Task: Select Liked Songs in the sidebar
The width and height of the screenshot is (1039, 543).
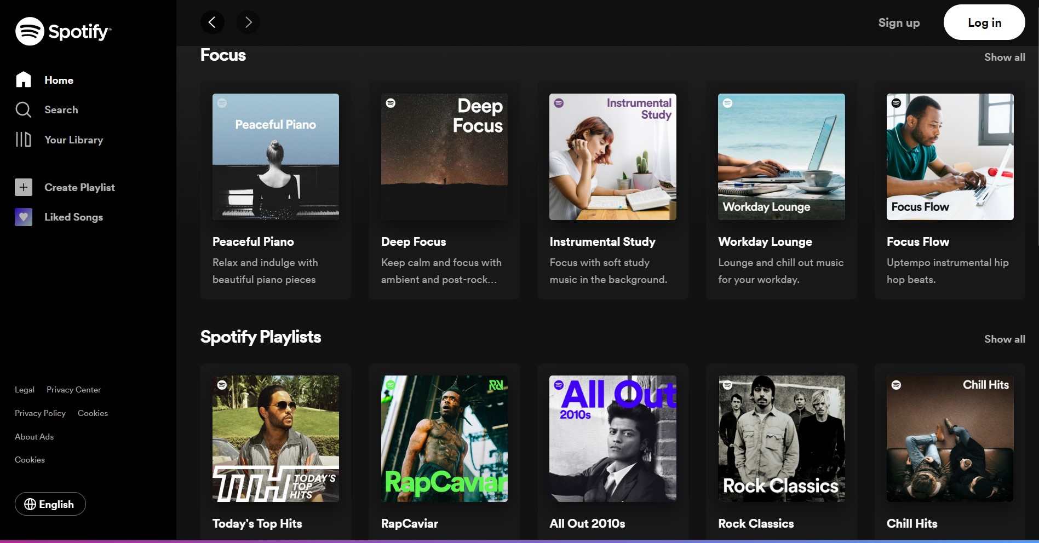Action: 74,217
